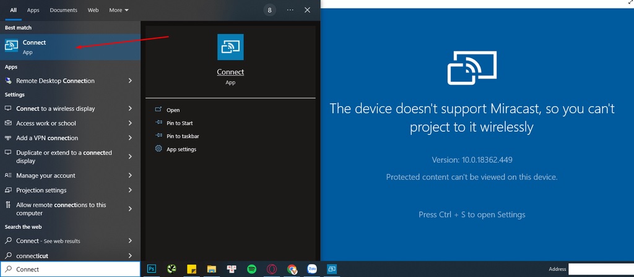This screenshot has width=634, height=277.
Task: Select Pin to taskbar option
Action: point(182,136)
